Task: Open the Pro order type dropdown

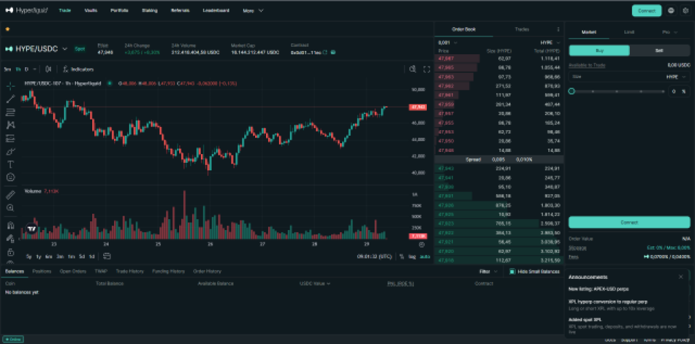Action: [x=668, y=31]
